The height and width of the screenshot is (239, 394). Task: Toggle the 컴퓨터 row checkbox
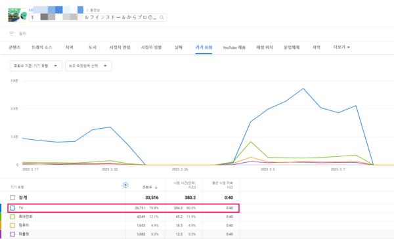coord(12,225)
